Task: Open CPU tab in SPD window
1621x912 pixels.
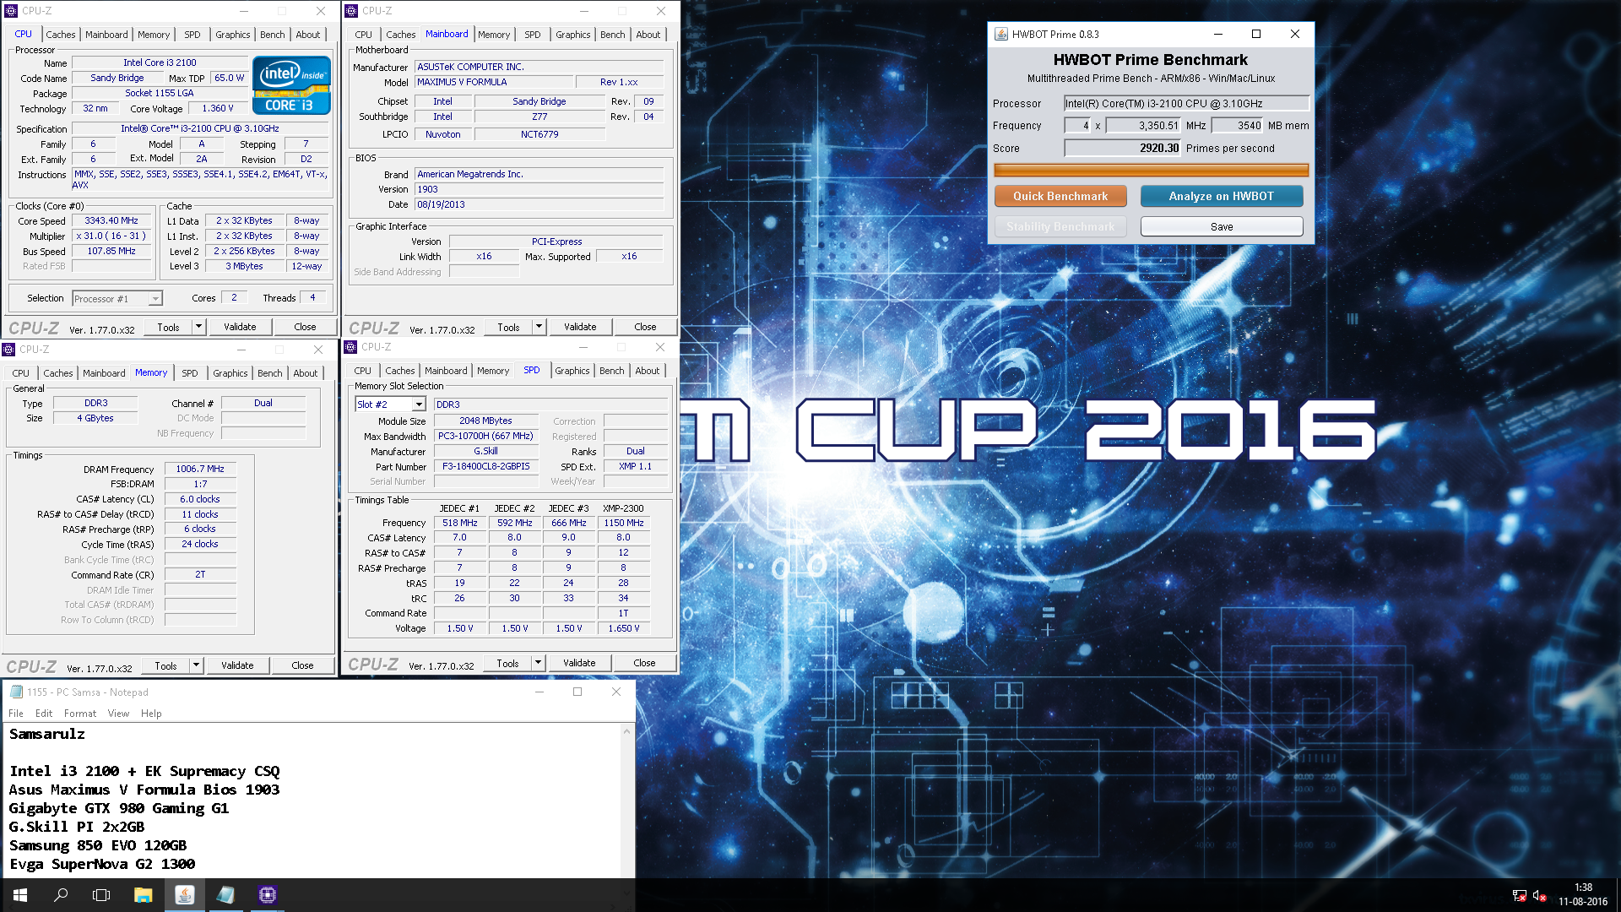Action: pos(363,371)
